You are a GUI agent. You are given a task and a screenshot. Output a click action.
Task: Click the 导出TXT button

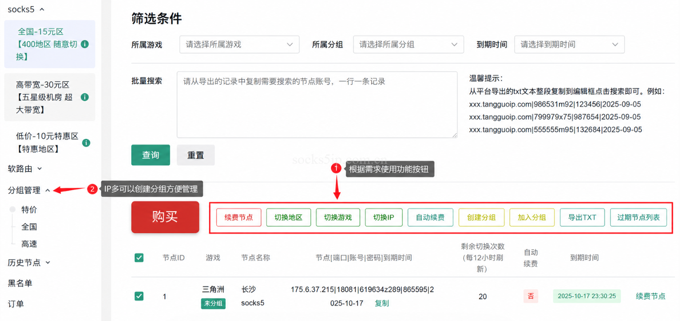click(582, 217)
